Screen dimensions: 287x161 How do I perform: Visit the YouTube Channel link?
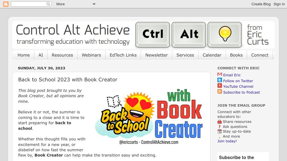tap(238, 87)
